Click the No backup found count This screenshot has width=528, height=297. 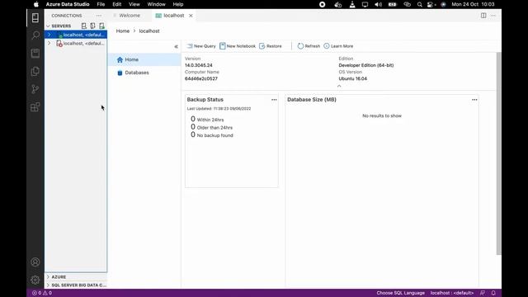193,134
